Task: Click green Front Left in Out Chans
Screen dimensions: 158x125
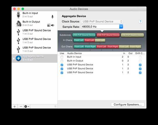Action: [79, 47]
